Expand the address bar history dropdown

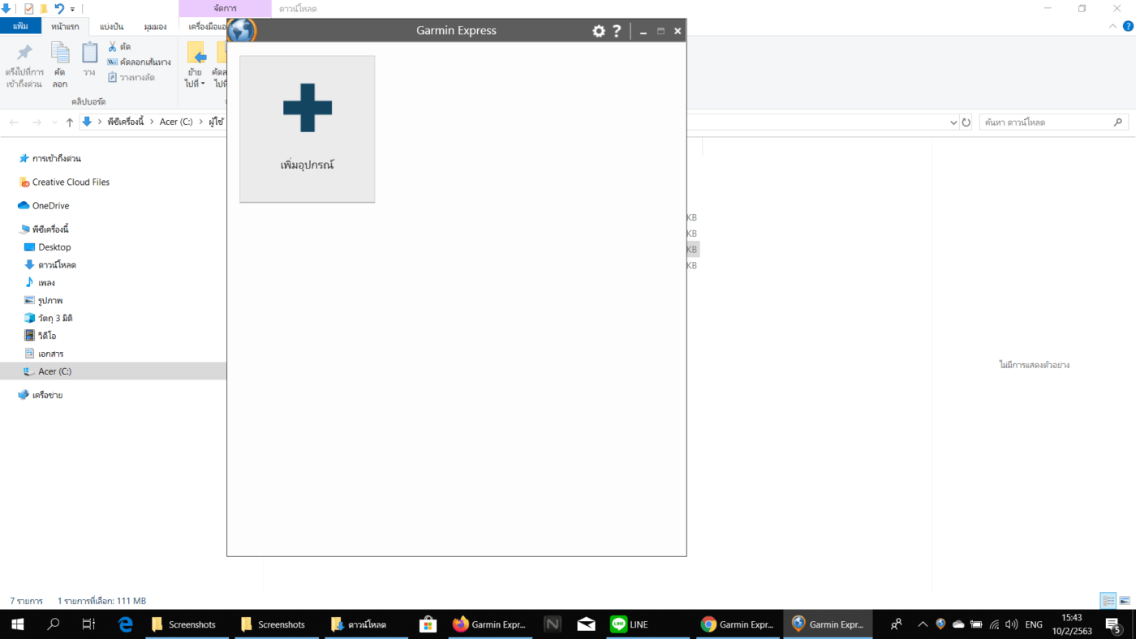953,122
